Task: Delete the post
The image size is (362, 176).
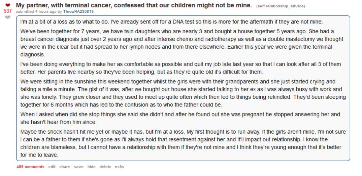Action: pyautogui.click(x=105, y=167)
